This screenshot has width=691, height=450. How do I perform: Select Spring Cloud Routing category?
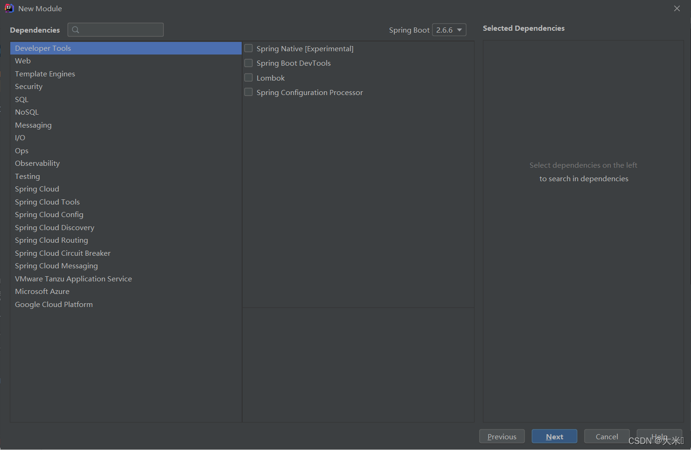126,240
